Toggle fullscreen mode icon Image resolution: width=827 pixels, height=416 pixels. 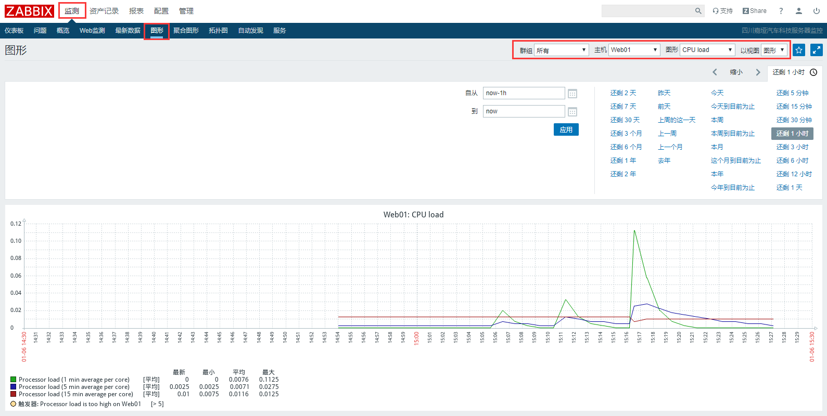click(x=817, y=50)
